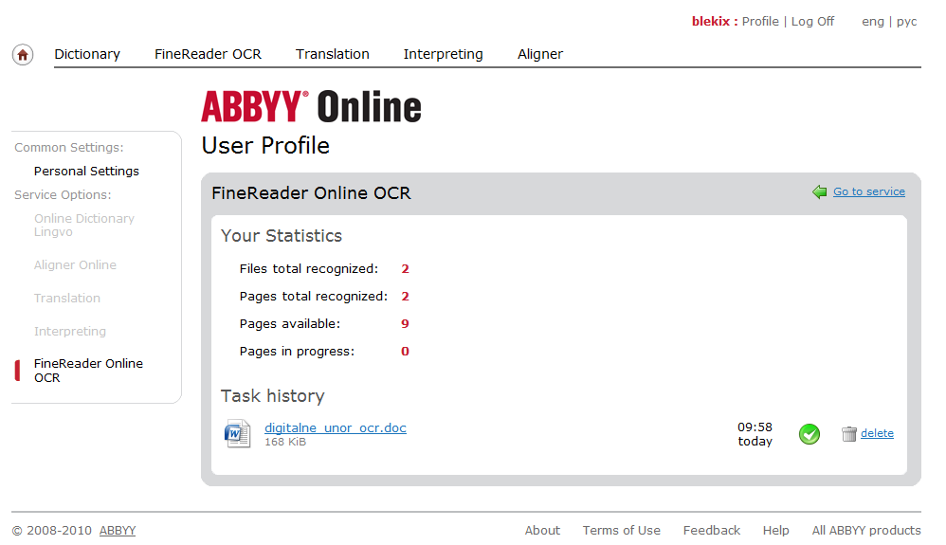Viewport: 946px width, 545px height.
Task: Go to the home page icon
Action: pos(23,55)
